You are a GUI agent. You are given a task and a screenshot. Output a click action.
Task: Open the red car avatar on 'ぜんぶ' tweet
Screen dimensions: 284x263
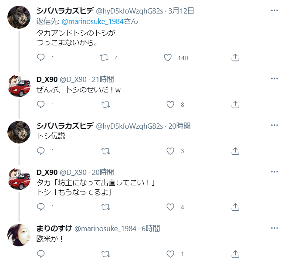tap(19, 86)
